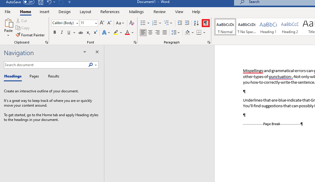Center-align the paragraph text
315x182 pixels.
pyautogui.click(x=150, y=32)
